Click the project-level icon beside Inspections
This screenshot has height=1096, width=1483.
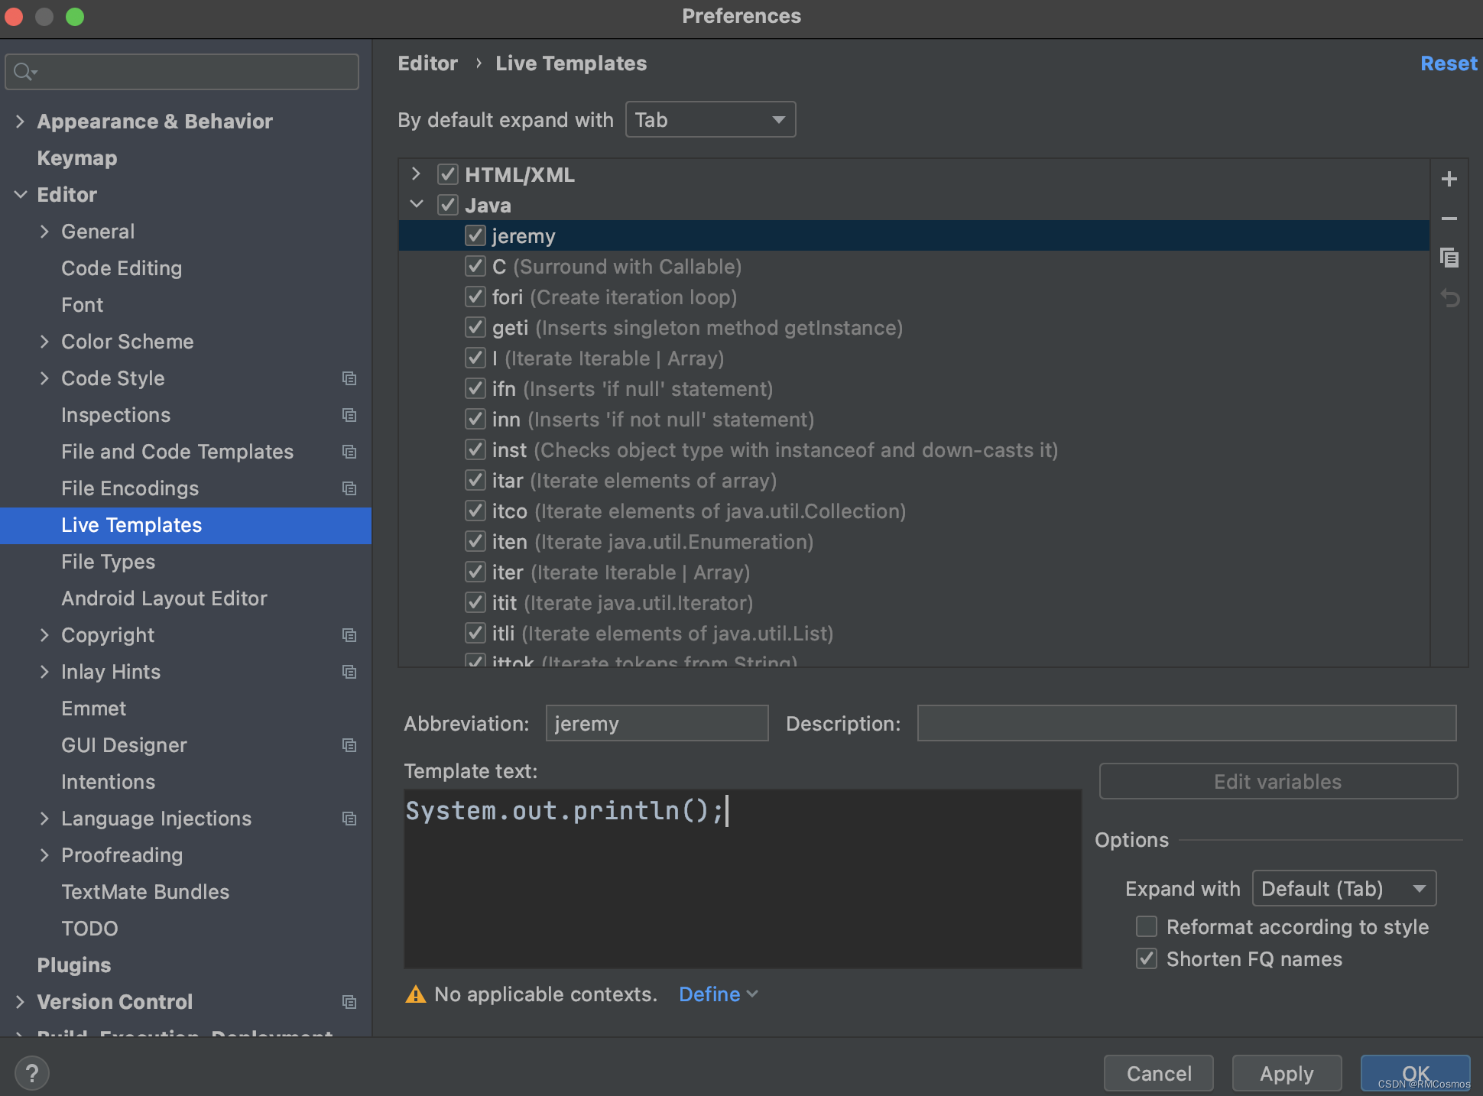[349, 415]
